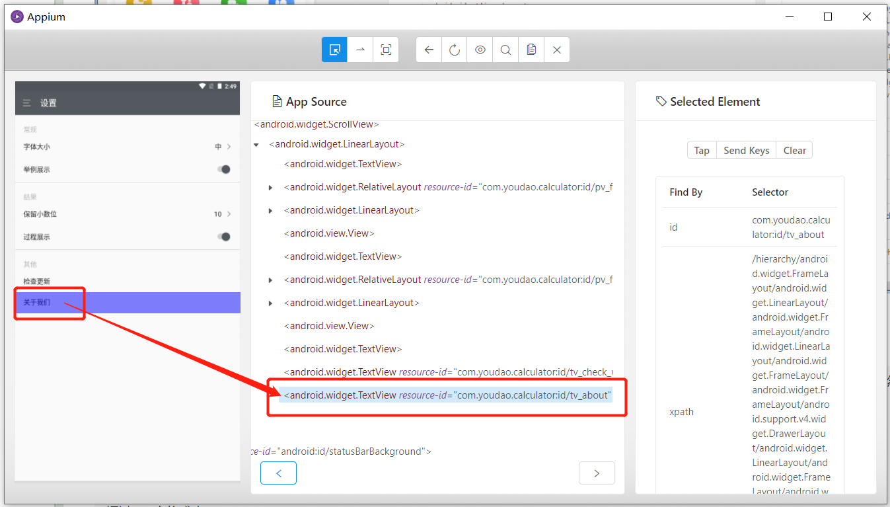Select the highlighted tv_about TextView node

(x=448, y=395)
